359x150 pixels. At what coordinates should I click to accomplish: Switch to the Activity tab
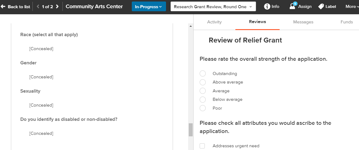(x=214, y=22)
